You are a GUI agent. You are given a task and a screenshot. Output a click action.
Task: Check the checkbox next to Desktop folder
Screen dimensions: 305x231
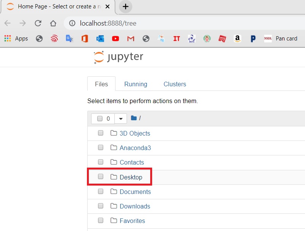coord(100,176)
